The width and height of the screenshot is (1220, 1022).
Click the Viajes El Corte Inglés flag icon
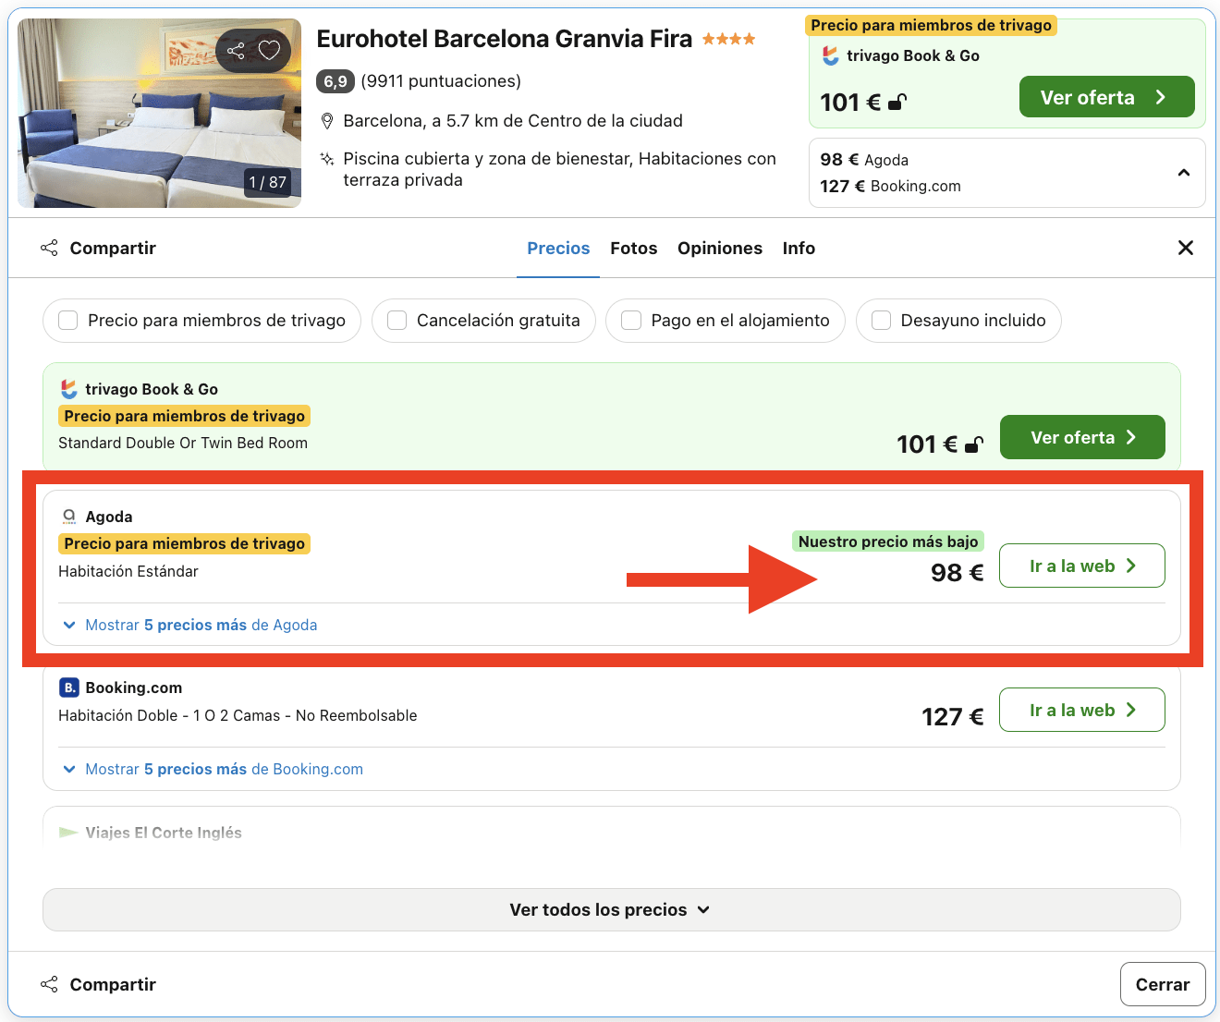click(x=69, y=832)
